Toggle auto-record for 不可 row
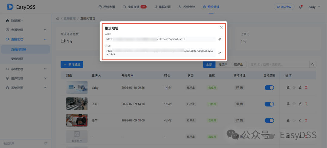Viewport: 327px width, 148px height. pyautogui.click(x=269, y=104)
